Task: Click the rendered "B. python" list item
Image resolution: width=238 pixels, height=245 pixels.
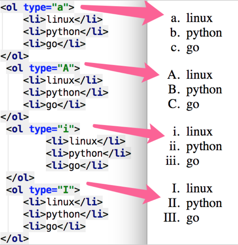Action: pyautogui.click(x=195, y=90)
